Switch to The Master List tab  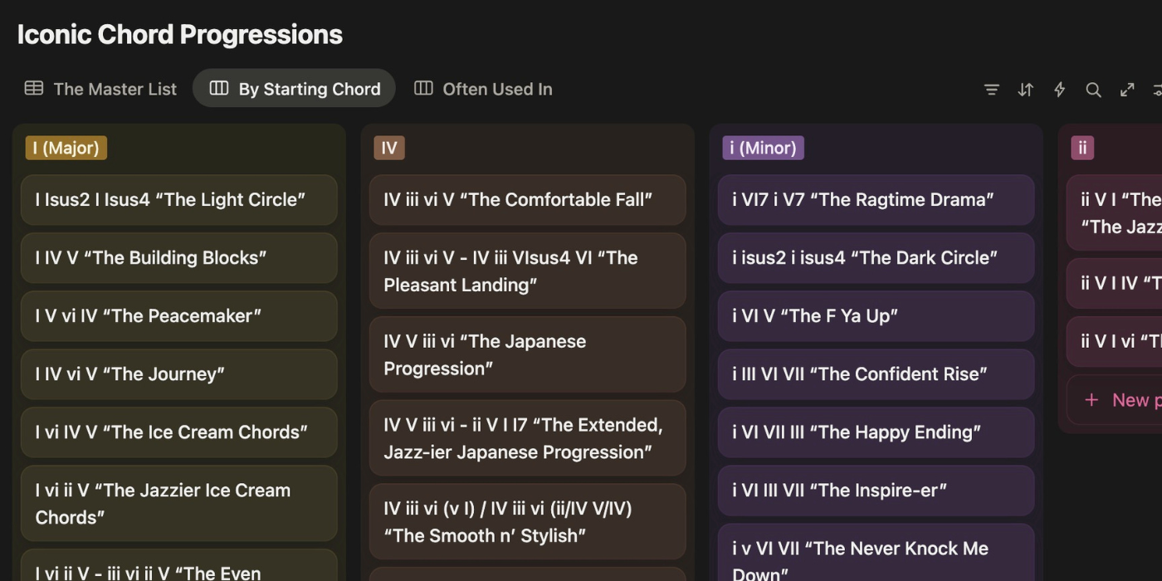100,89
